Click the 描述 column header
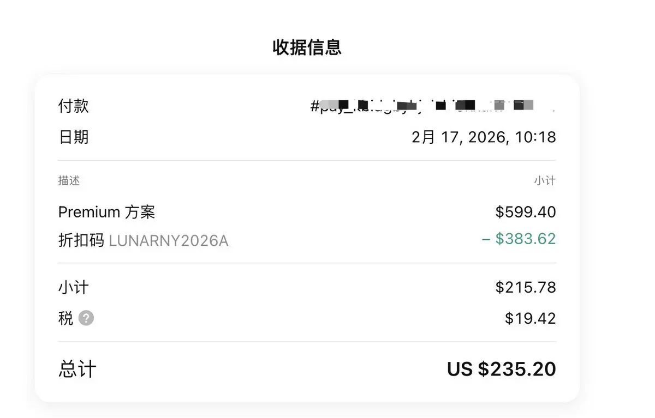Viewport: 655px width, 418px height. (69, 181)
